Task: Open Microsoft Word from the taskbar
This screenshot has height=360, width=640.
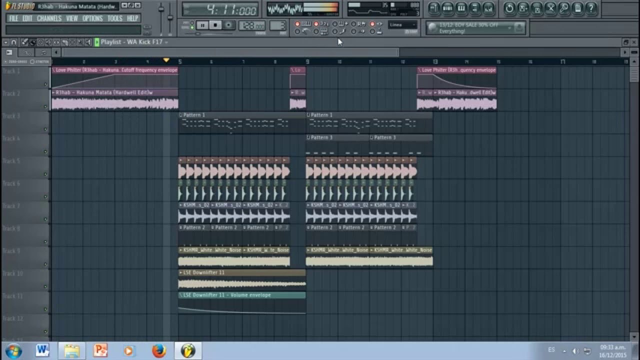Action: (42, 350)
